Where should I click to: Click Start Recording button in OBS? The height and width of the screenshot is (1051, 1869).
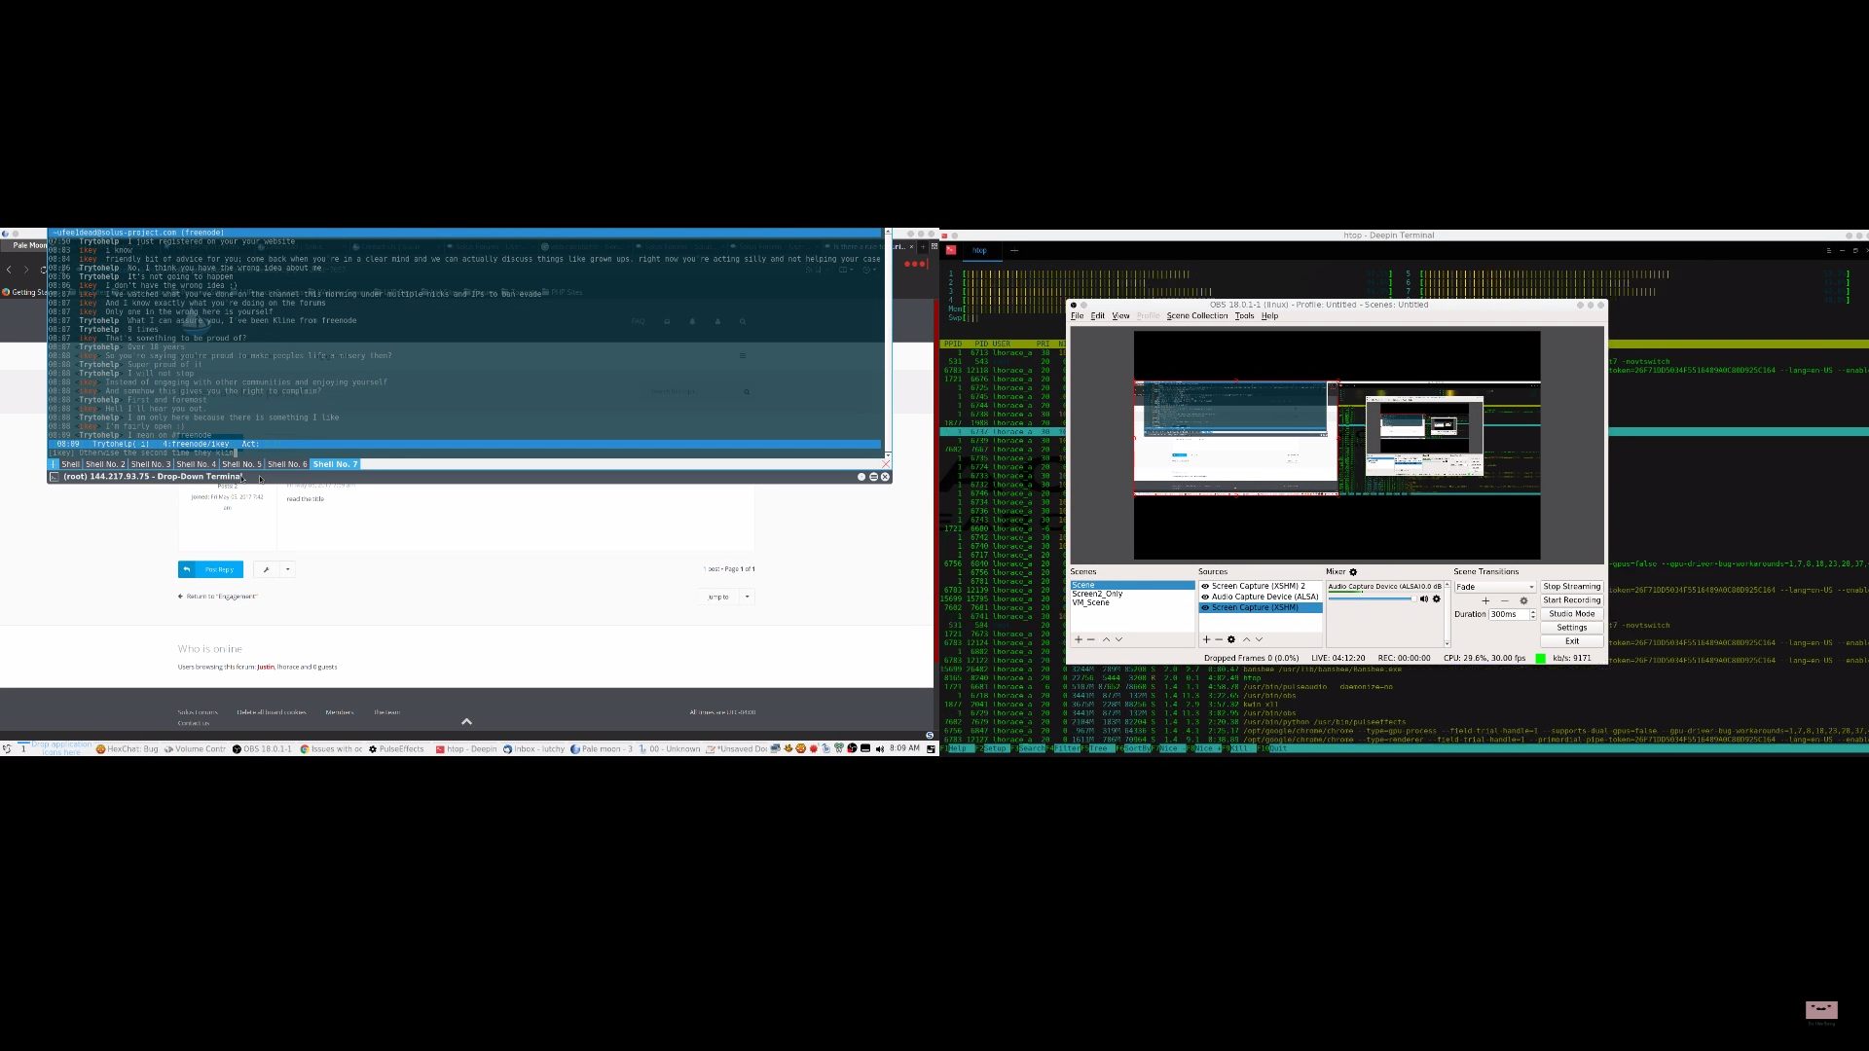1571,600
